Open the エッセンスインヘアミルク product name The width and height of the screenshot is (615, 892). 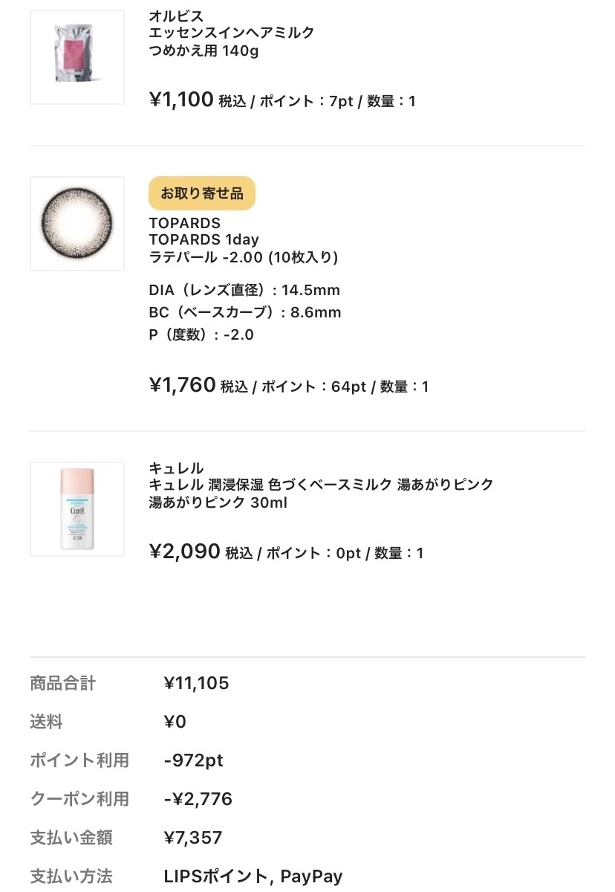[232, 33]
